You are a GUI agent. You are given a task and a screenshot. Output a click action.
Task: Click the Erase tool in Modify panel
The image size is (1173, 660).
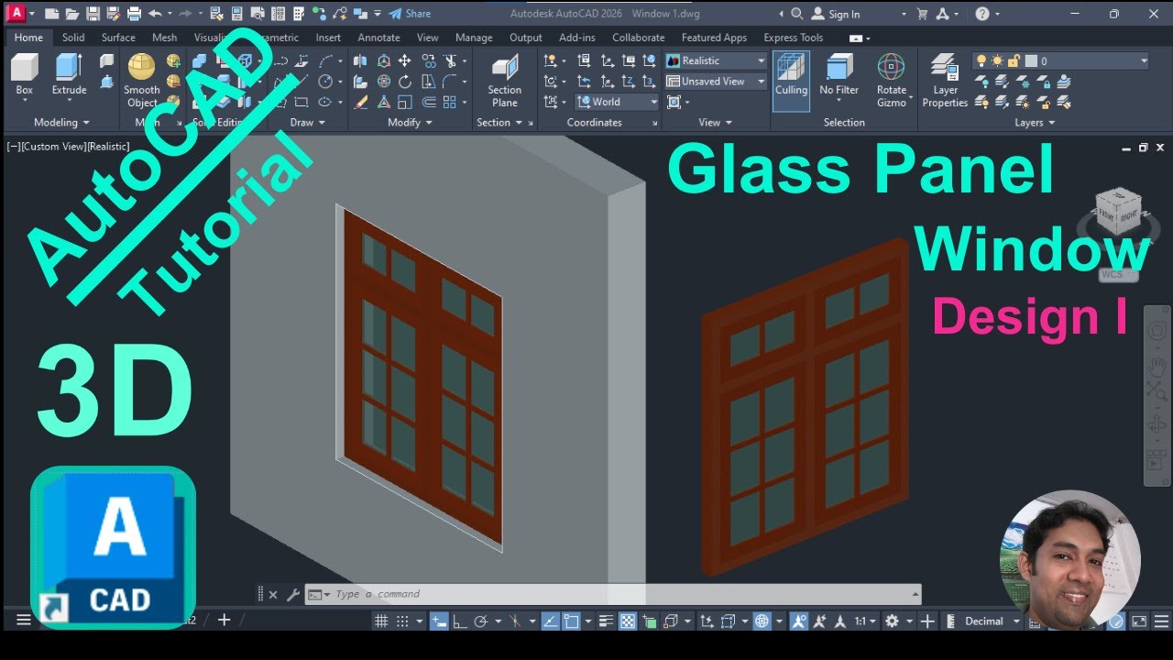361,102
